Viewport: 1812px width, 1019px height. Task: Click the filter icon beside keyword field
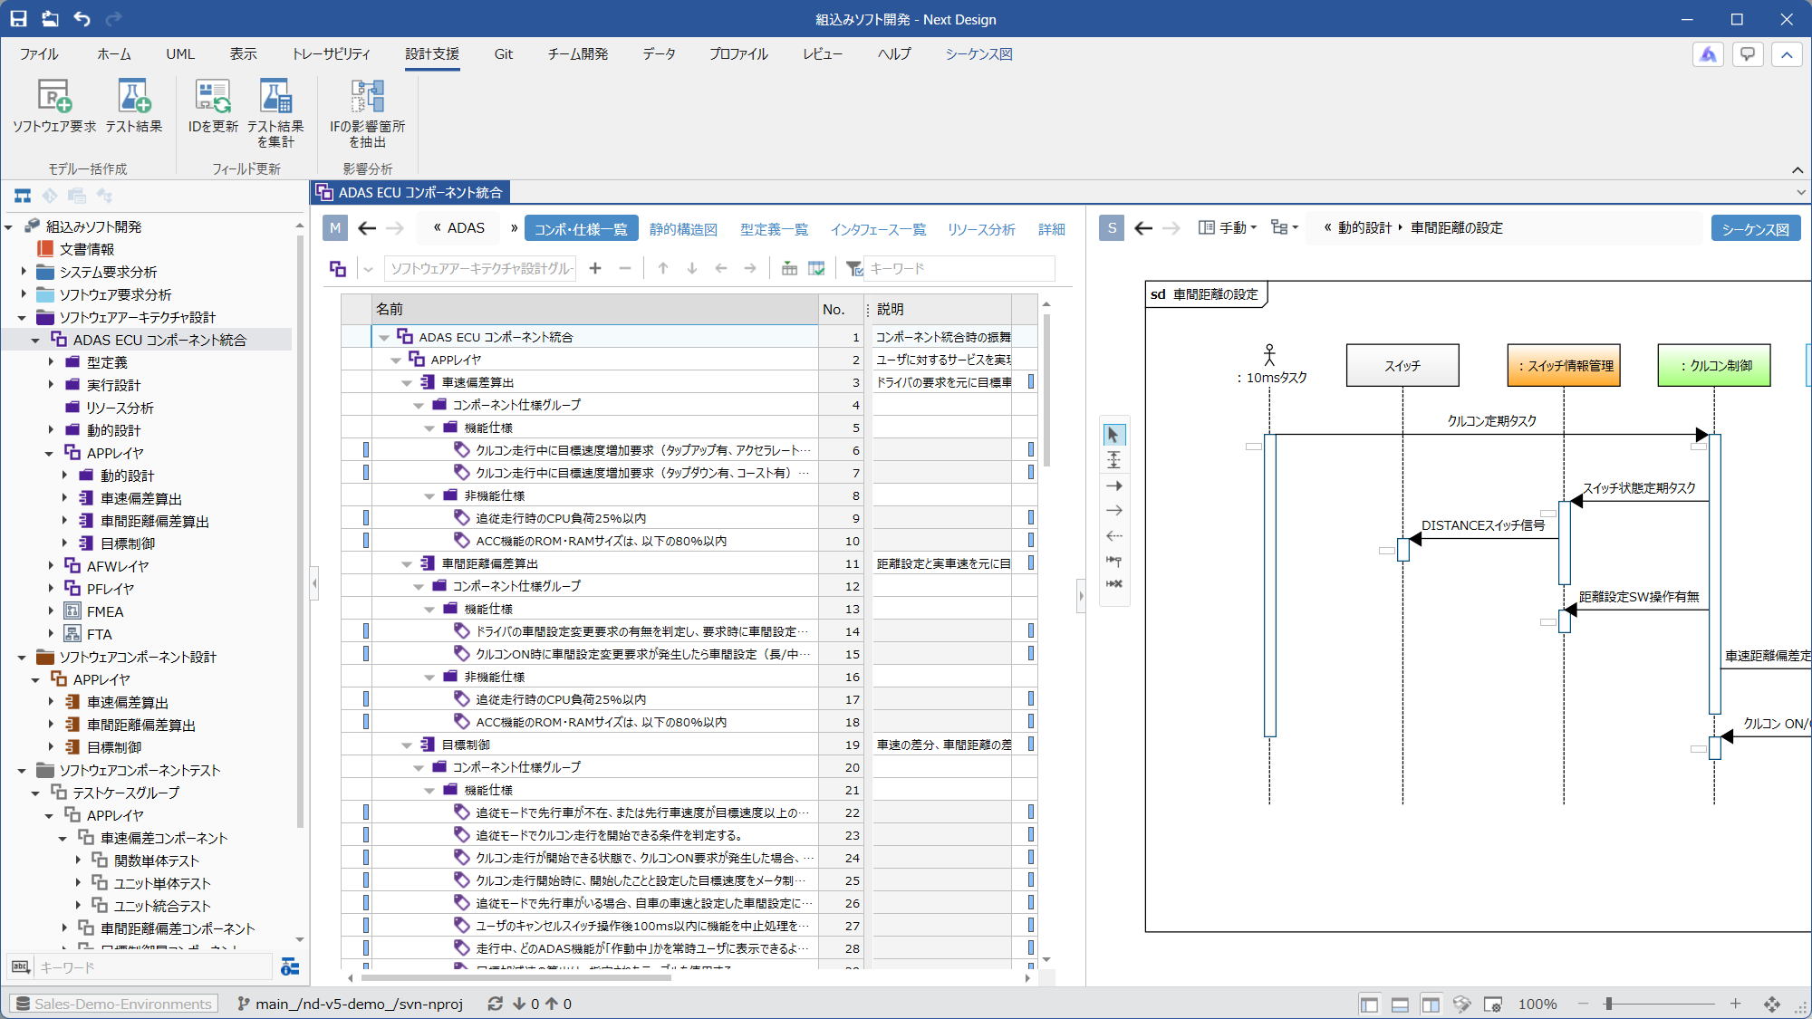[x=853, y=268]
